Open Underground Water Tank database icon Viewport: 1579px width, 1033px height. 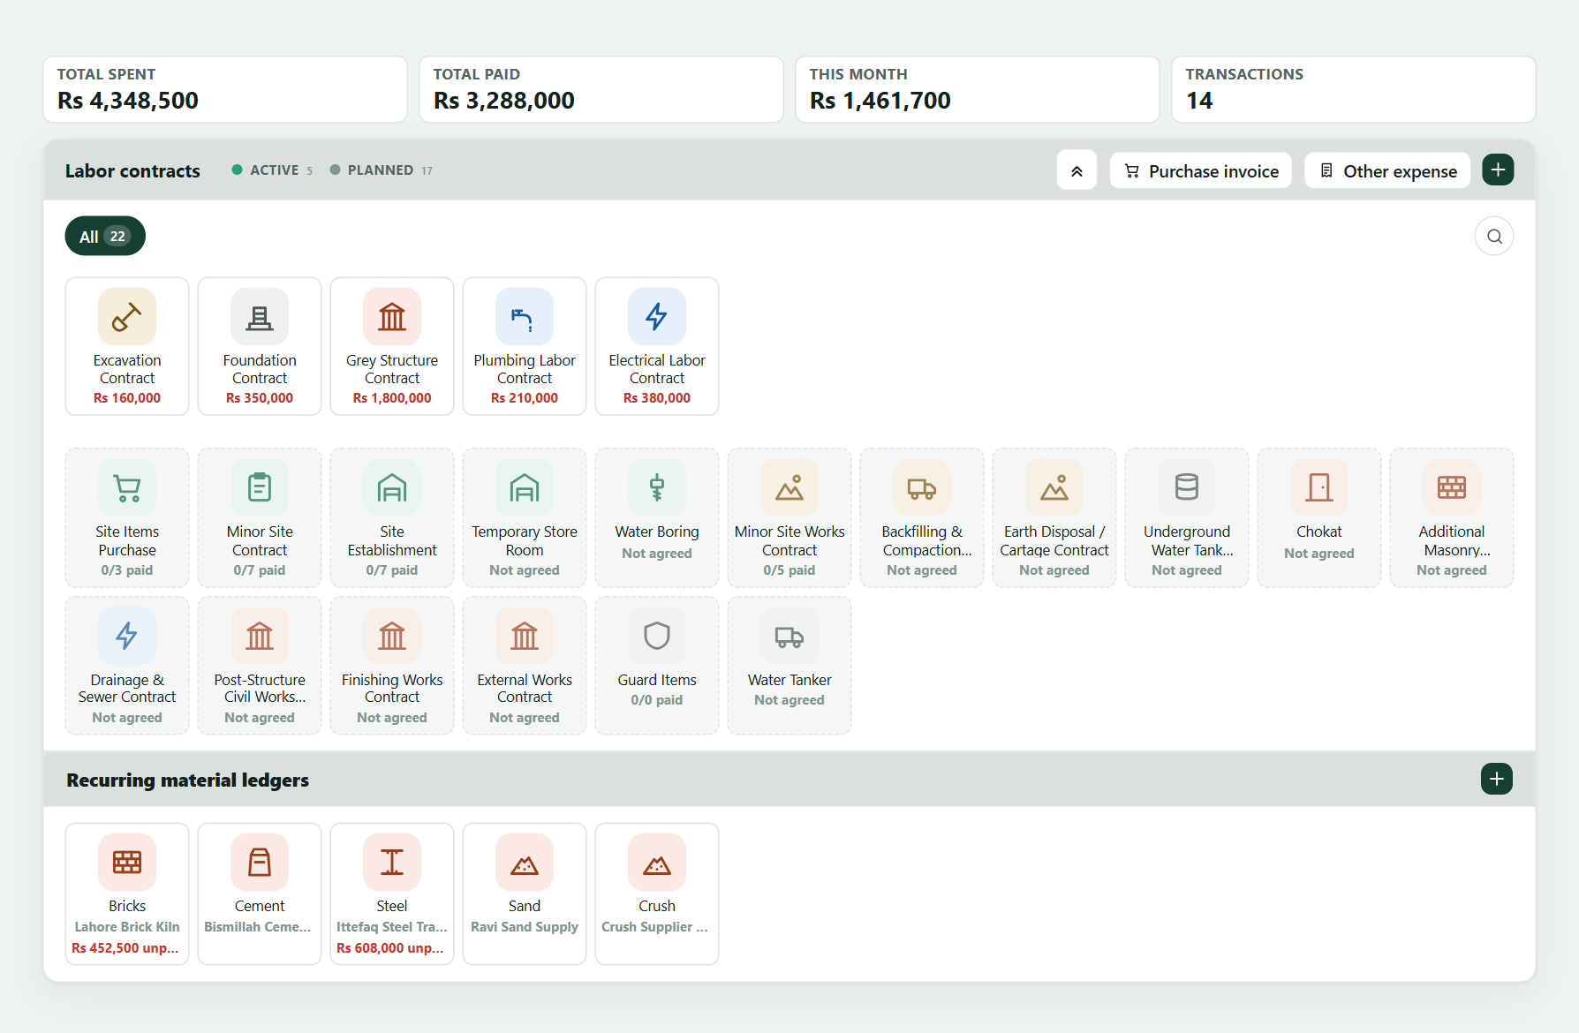1187,487
